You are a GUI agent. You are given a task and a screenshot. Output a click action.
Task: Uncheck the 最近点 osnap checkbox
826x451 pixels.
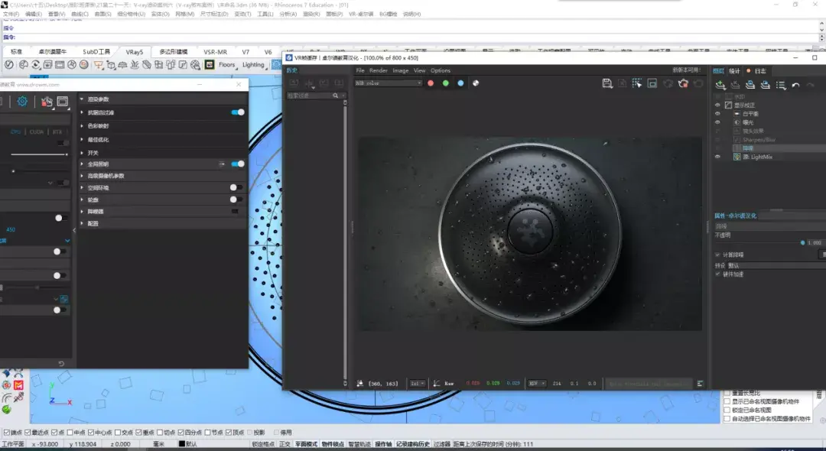tap(28, 433)
